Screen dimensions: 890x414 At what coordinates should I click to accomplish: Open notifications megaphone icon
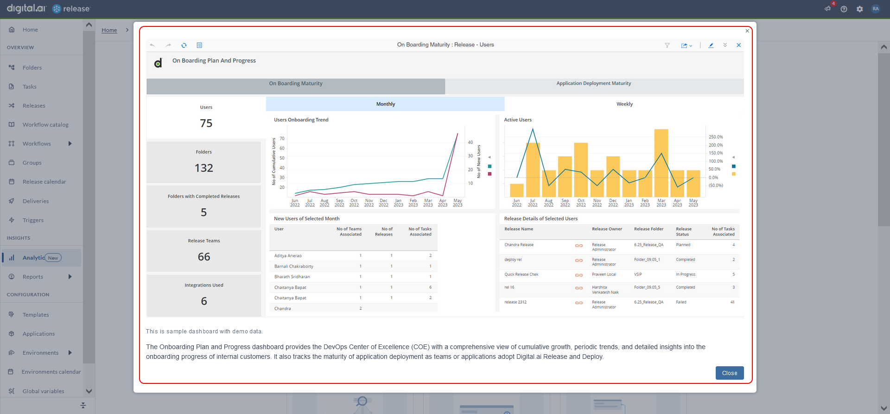tap(828, 9)
